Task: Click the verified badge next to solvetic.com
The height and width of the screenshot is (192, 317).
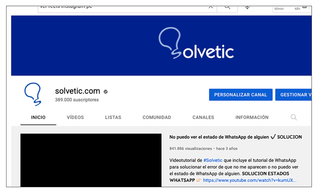Action: tap(106, 92)
